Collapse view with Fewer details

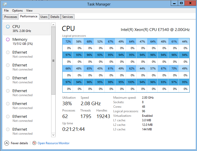pyautogui.click(x=16, y=143)
